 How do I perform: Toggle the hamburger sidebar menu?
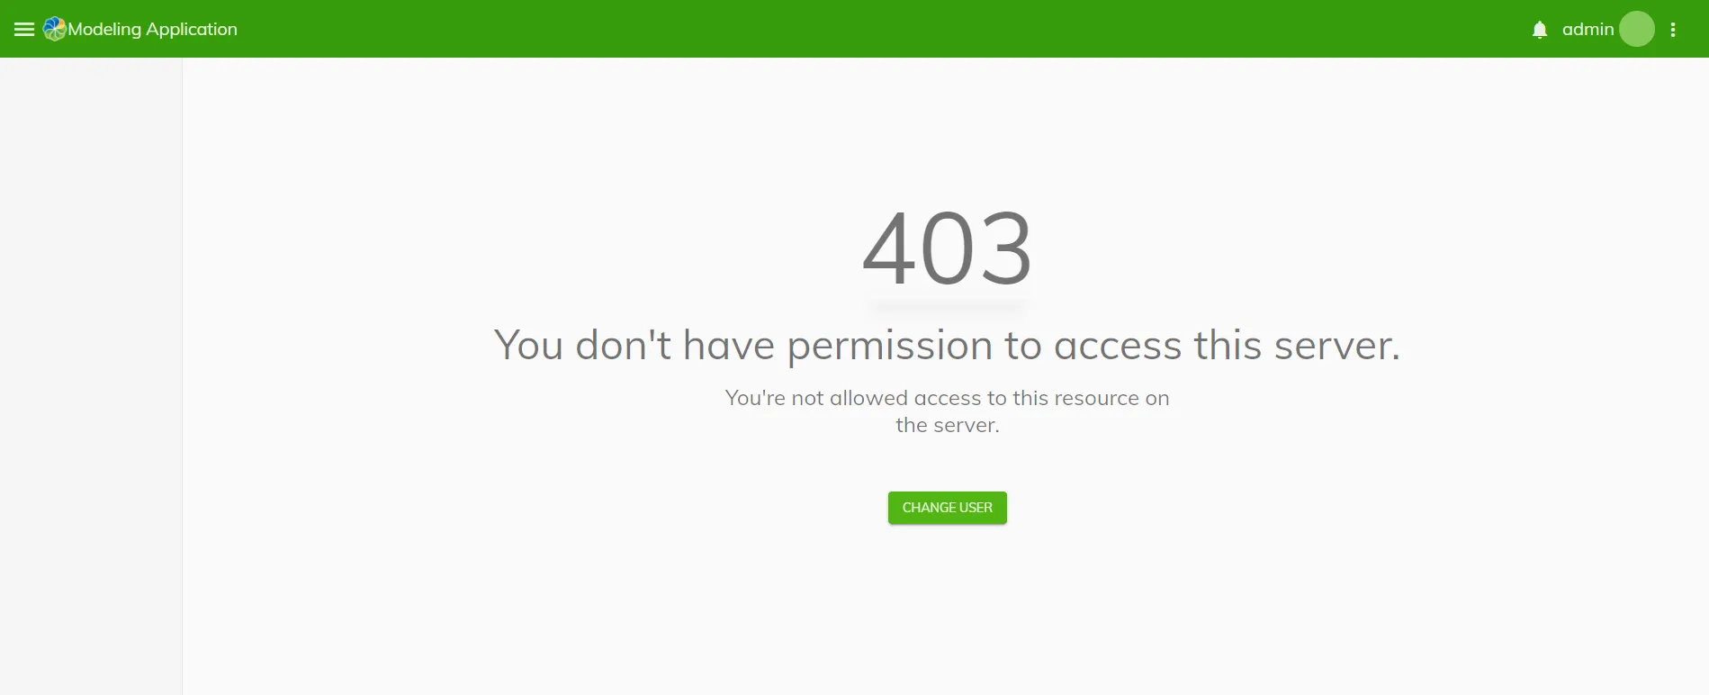24,30
